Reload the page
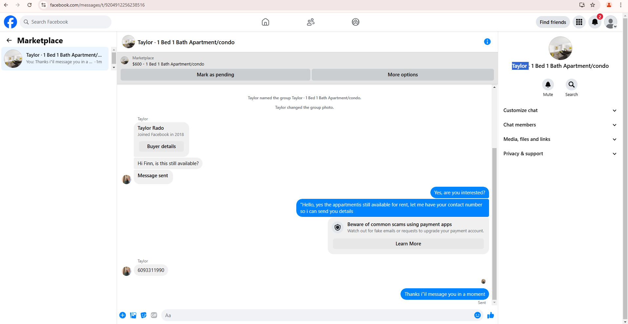 point(29,5)
